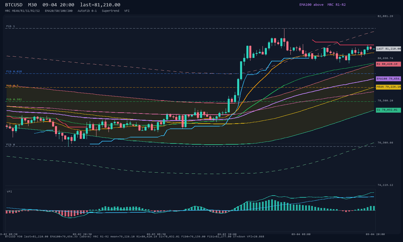Click the purple "EMA100 above" status label

tap(311, 5)
